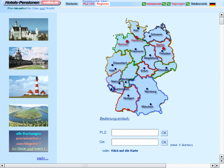The width and height of the screenshot is (224, 168).
Task: Click the horizontal scrollbar thumb
Action: 85,166
